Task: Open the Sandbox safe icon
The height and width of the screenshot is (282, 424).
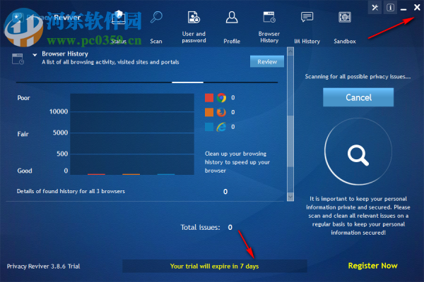Action: [345, 17]
